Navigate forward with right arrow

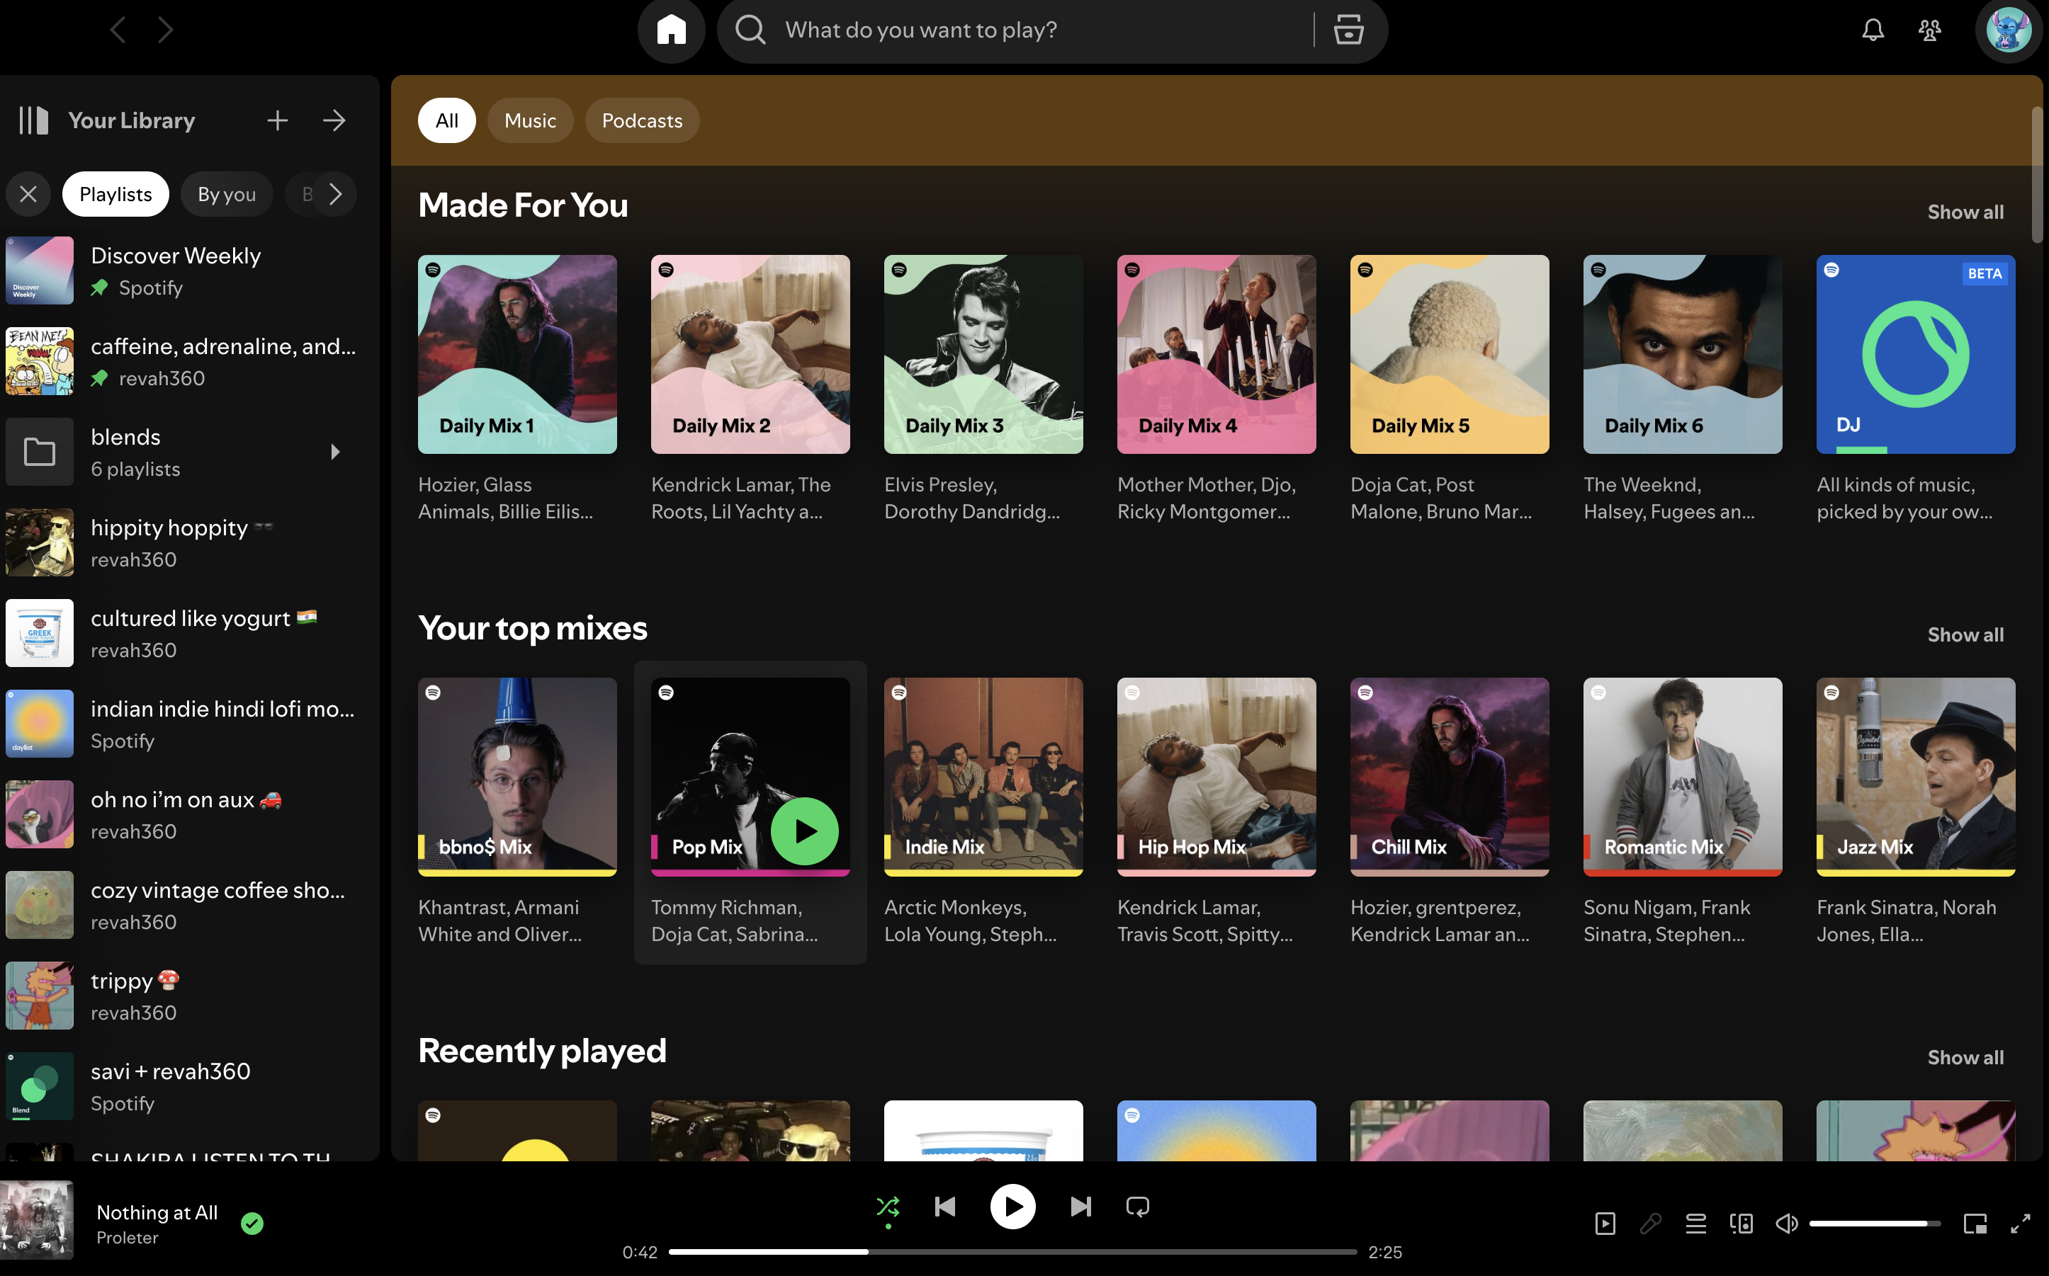[166, 30]
